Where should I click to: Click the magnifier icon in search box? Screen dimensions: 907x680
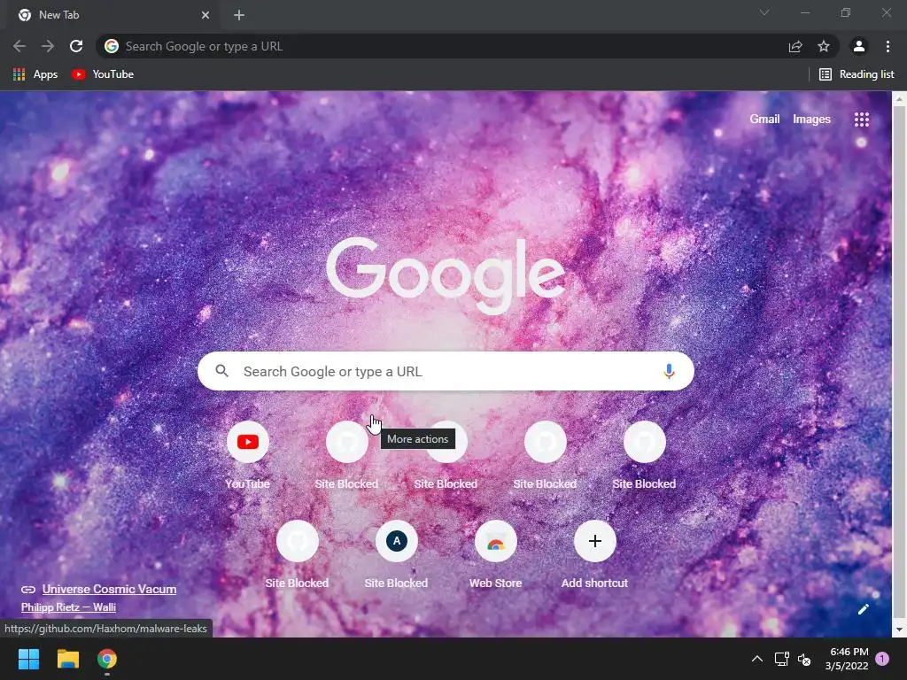click(x=222, y=371)
